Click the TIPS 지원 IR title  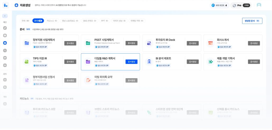pos(40,59)
